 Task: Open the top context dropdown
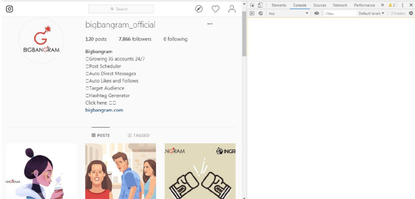pyautogui.click(x=289, y=13)
